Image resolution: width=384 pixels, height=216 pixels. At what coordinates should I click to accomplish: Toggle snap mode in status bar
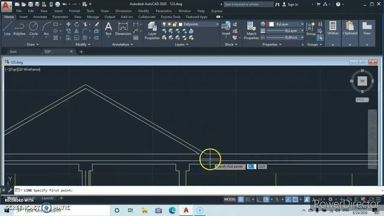(248, 199)
